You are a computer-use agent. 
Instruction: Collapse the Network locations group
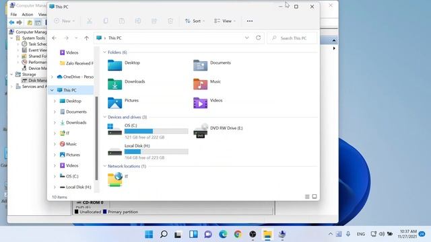104,166
